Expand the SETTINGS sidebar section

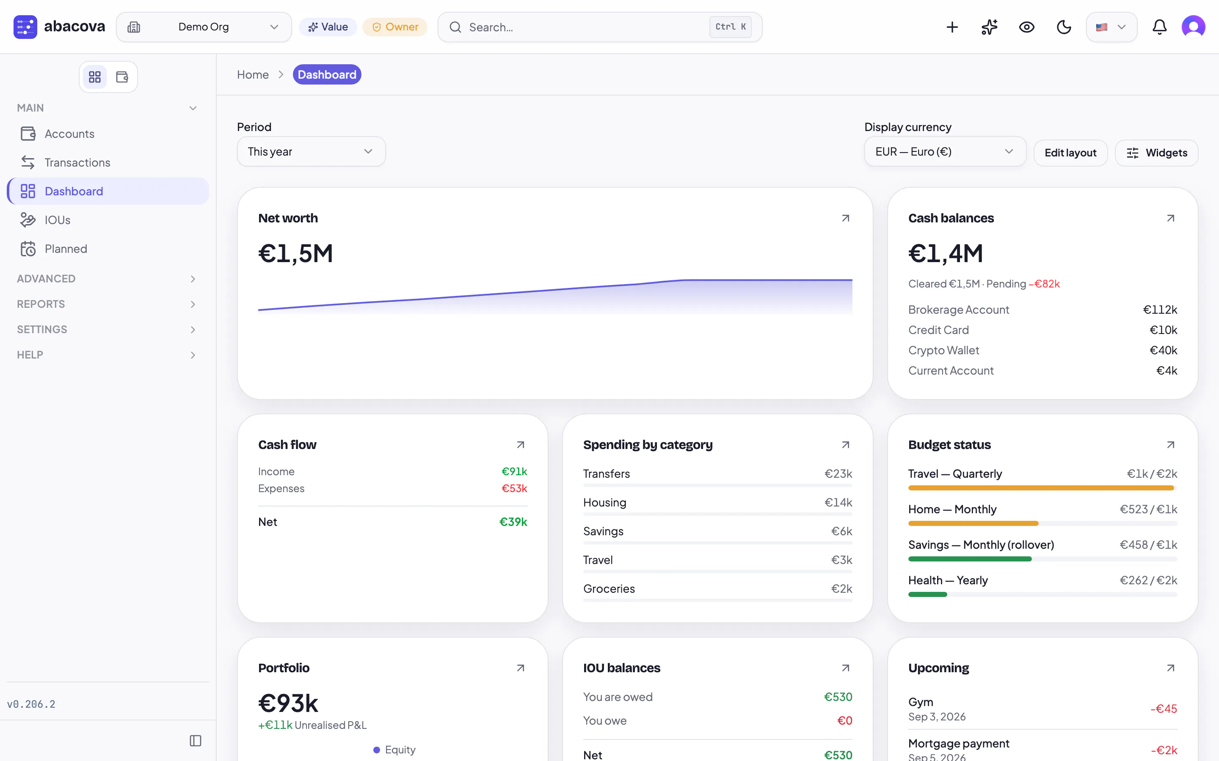108,329
